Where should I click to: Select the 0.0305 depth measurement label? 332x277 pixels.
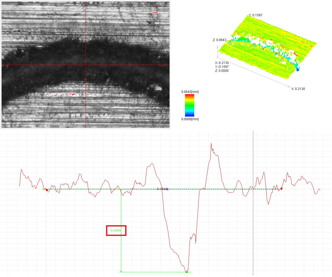(x=116, y=230)
